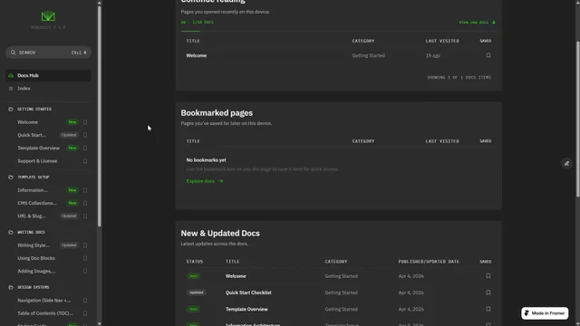Click the search magnifier icon
580x326 pixels.
[13, 53]
